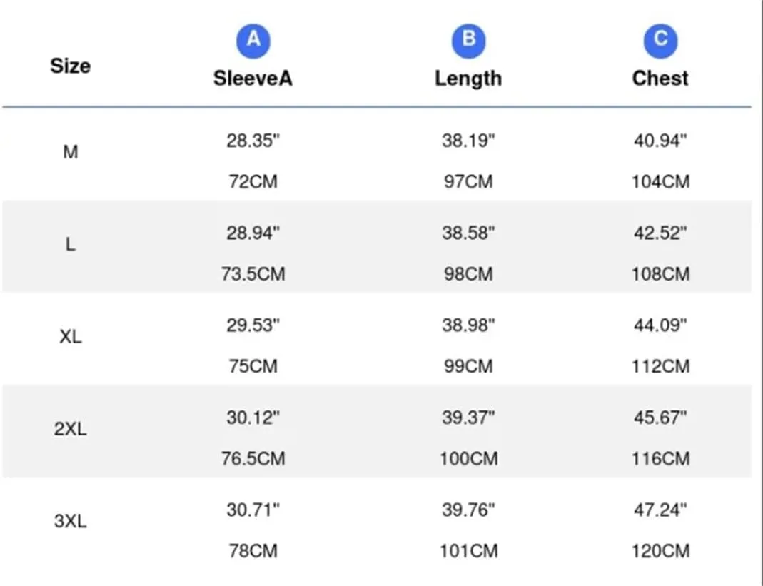Select the 2XL size row label
This screenshot has height=586, width=763.
point(71,429)
